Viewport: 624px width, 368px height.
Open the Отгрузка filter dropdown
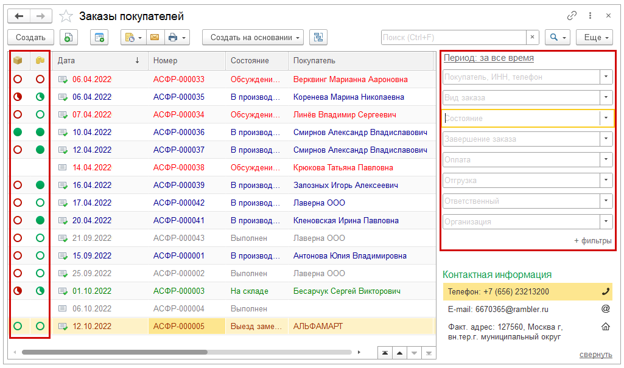[x=606, y=180]
